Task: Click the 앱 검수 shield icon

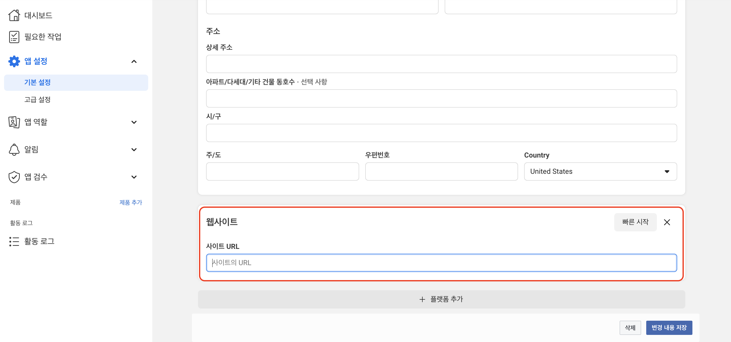Action: 14,177
